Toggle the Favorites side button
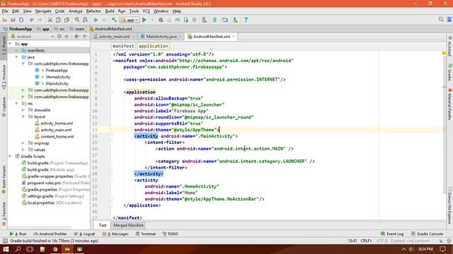 (x=4, y=214)
